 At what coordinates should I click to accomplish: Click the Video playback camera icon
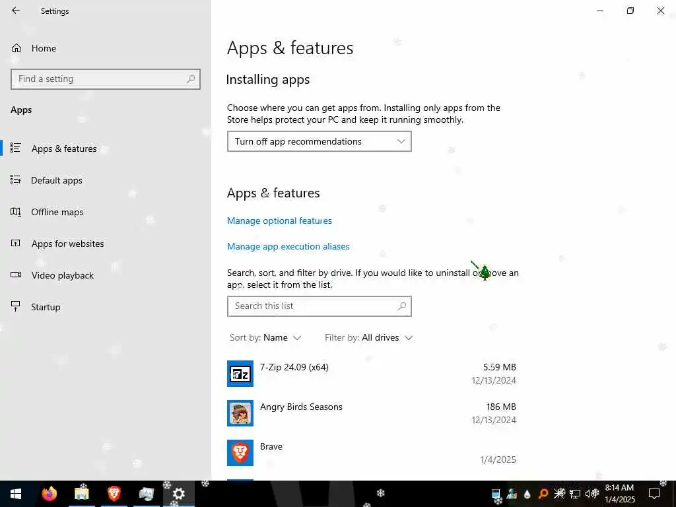click(x=16, y=275)
